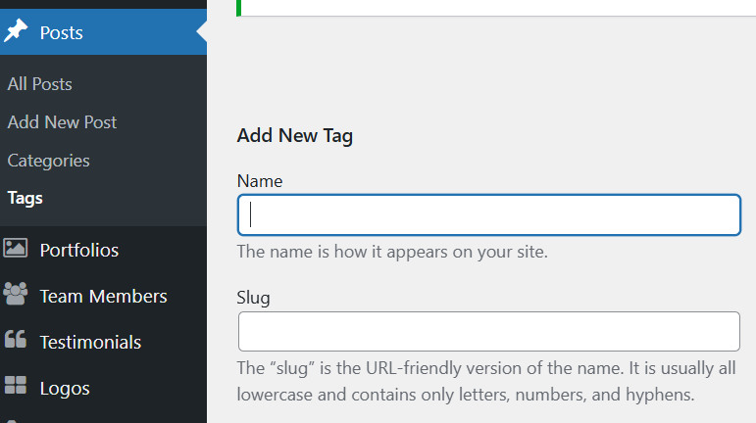The image size is (756, 423).
Task: Click into the Slug text field
Action: 488,331
